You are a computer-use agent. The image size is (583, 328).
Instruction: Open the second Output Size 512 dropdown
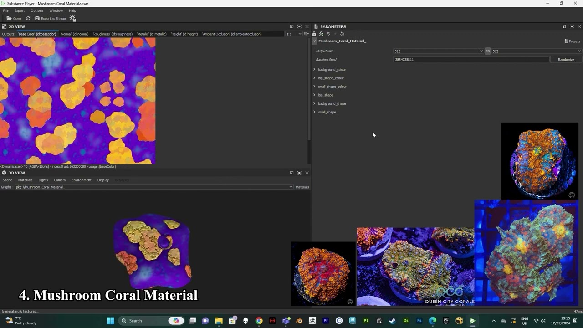point(537,51)
